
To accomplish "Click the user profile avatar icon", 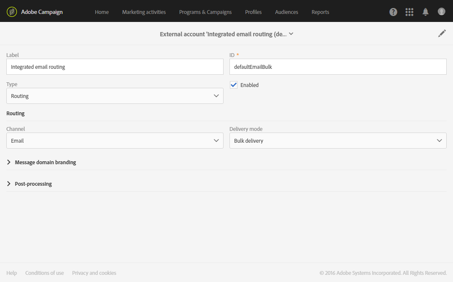I will [x=442, y=11].
